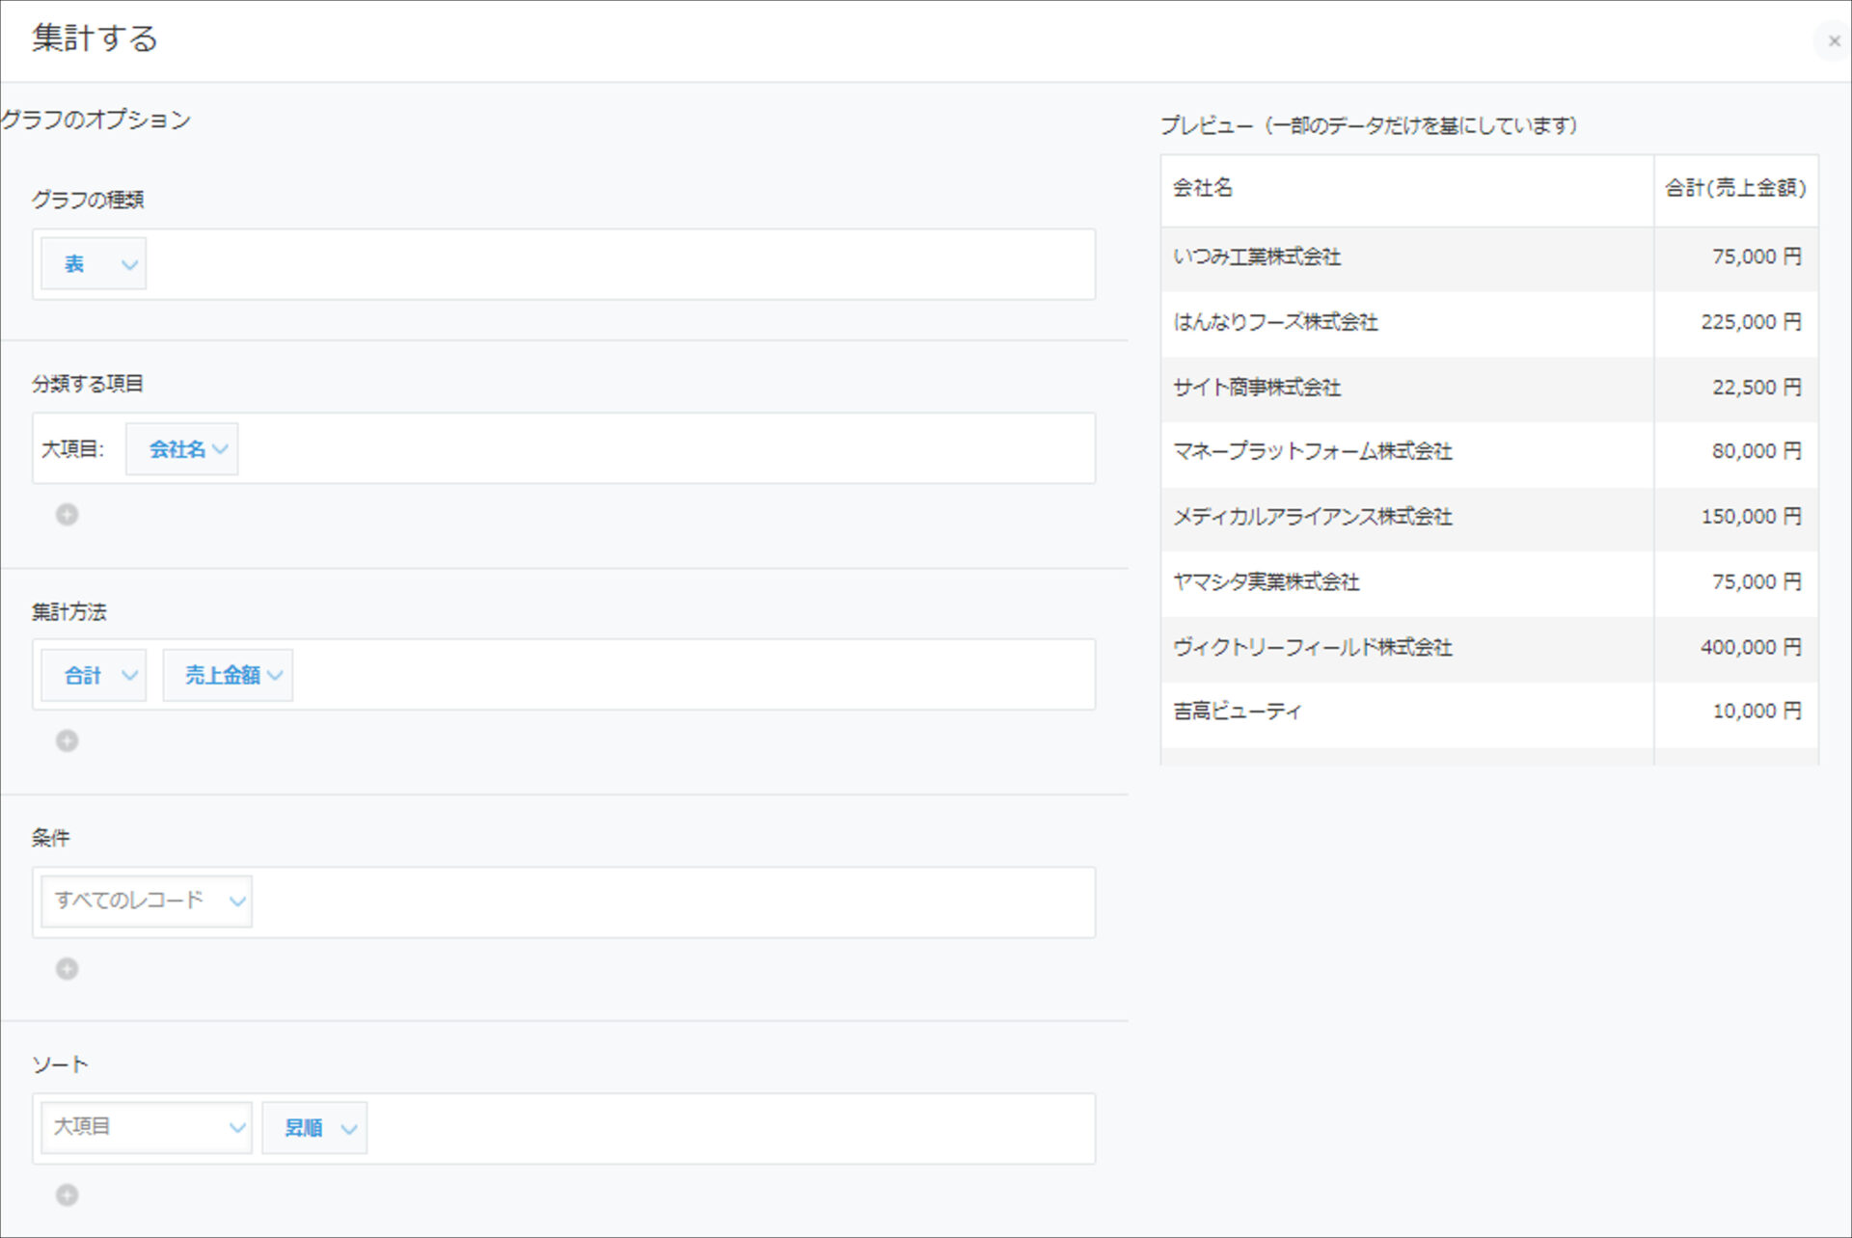
Task: Select the いづみ工業株式会社 row
Action: coord(1489,258)
